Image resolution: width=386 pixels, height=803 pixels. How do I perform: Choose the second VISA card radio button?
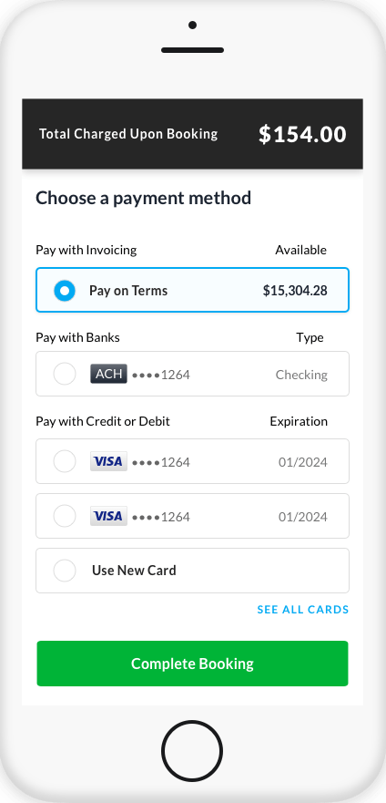(x=65, y=516)
